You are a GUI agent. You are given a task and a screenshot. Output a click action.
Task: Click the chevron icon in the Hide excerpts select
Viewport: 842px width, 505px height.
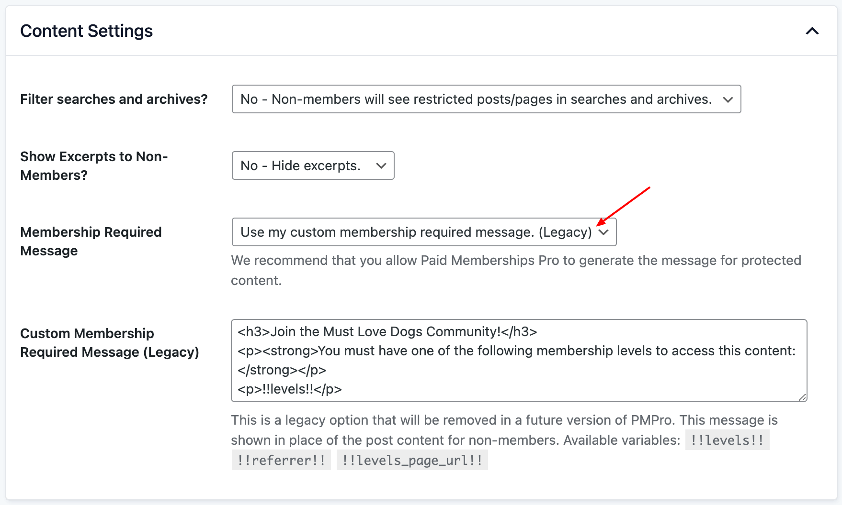pos(381,166)
